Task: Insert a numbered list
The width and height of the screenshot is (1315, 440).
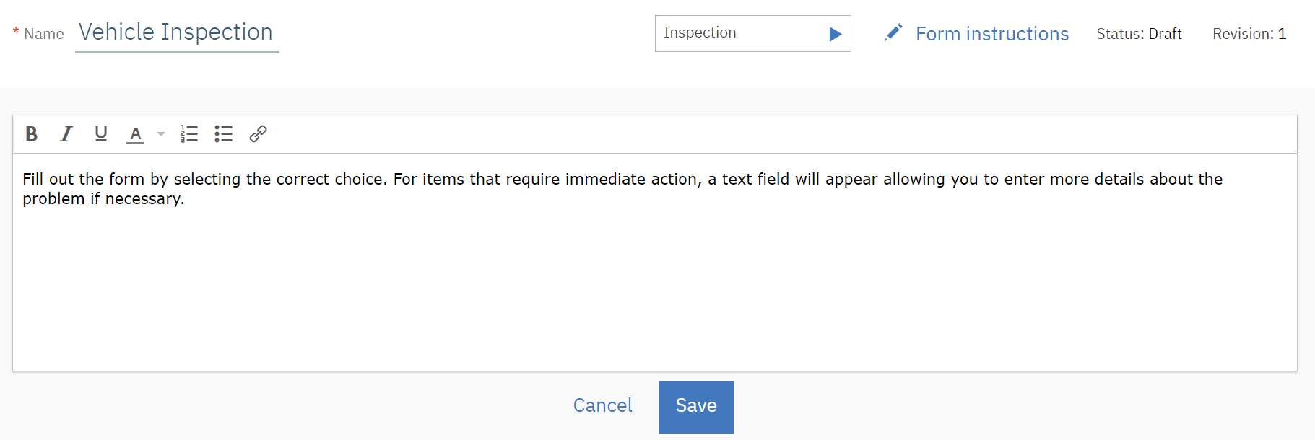Action: [x=188, y=133]
